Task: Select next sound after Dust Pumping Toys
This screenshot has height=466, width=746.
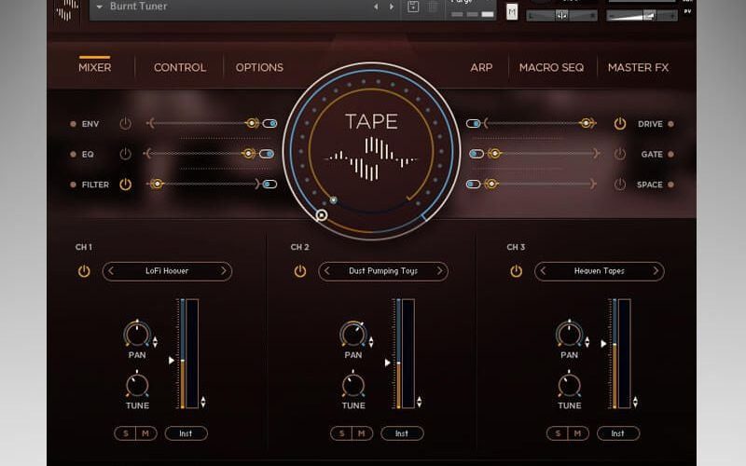Action: pyautogui.click(x=439, y=271)
